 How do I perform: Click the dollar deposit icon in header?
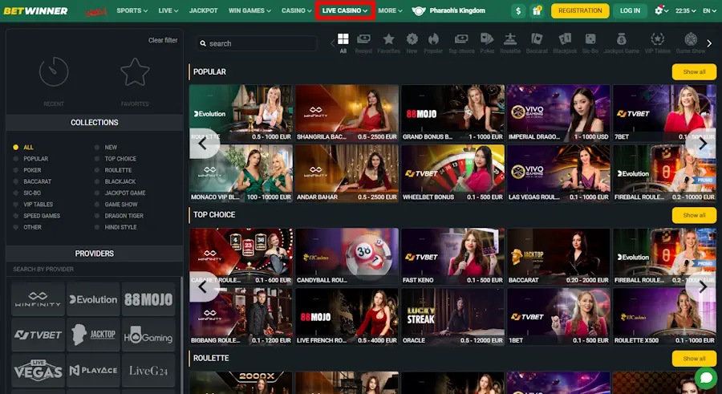point(518,10)
